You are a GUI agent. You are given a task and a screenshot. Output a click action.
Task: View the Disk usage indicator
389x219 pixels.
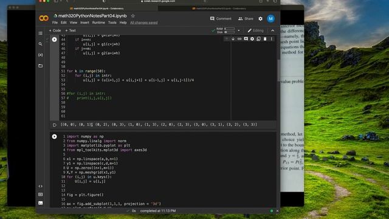225,32
